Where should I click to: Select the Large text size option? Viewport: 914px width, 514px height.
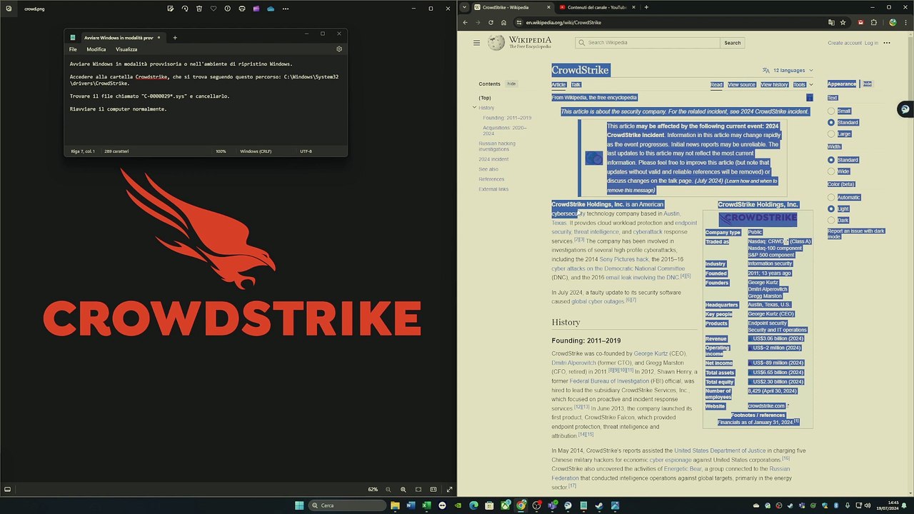coord(831,133)
